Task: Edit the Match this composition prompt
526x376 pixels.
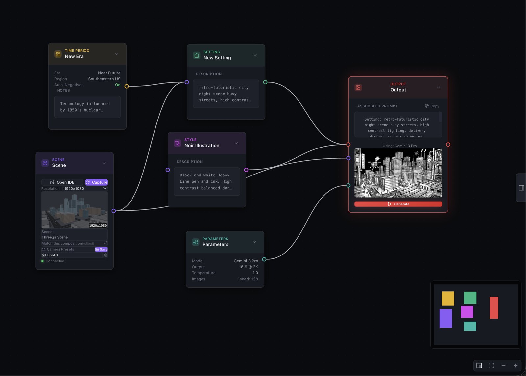Action: [106, 243]
